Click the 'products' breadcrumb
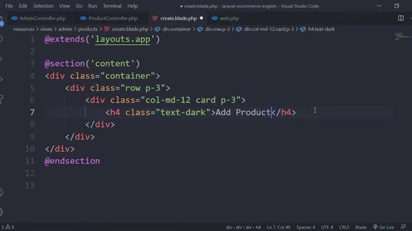Viewport: 412px width, 231px height. click(x=88, y=29)
